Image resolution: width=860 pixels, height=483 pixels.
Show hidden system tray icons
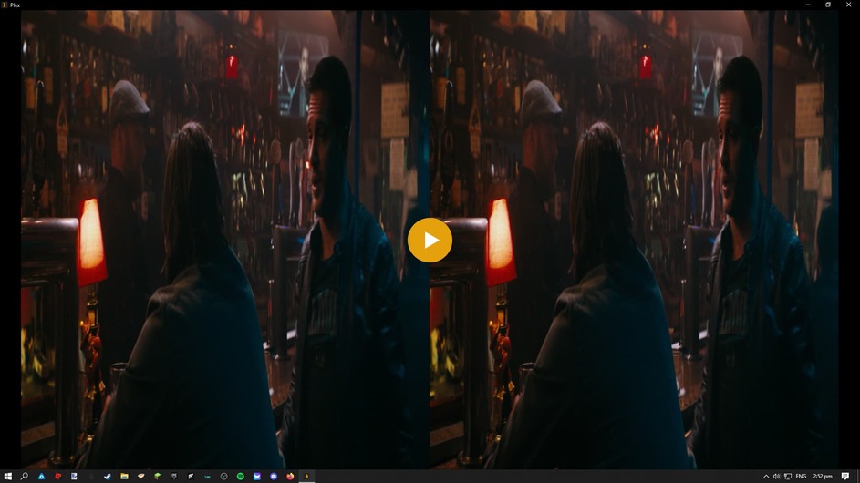(766, 477)
